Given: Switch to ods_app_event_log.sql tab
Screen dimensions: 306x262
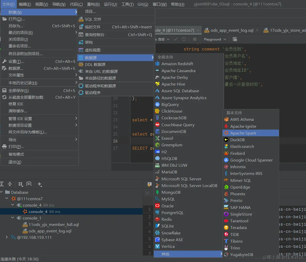Looking at the screenshot, I should [x=232, y=30].
